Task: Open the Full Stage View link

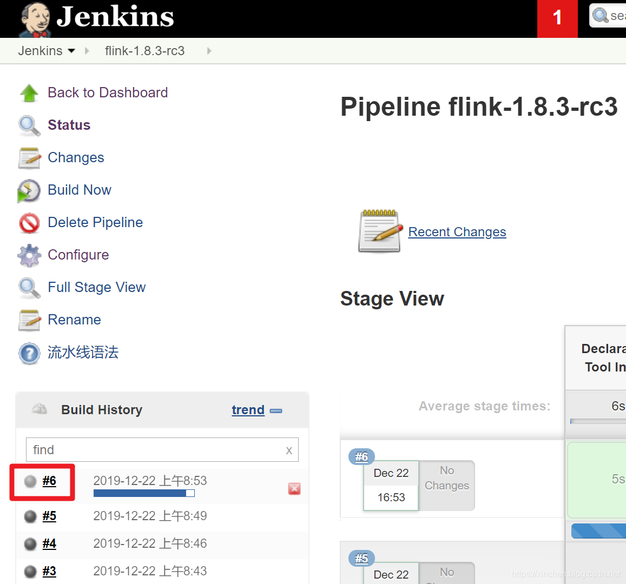Action: pyautogui.click(x=97, y=287)
